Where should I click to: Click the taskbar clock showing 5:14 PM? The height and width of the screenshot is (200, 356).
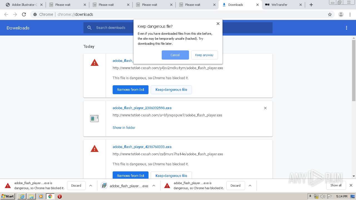(x=342, y=196)
